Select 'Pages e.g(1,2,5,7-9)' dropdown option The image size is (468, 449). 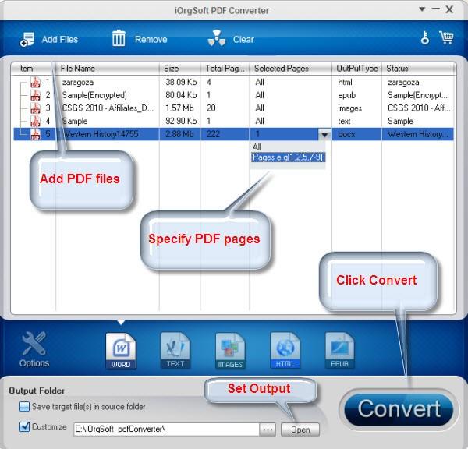coord(289,157)
